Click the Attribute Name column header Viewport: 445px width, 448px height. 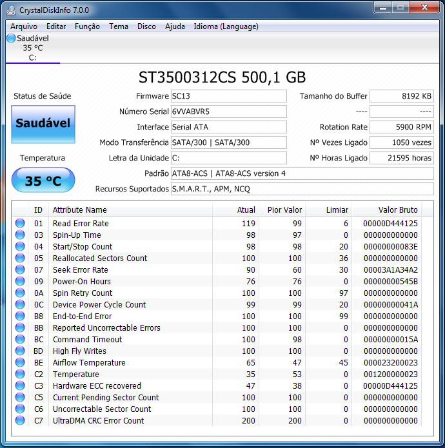(x=130, y=209)
